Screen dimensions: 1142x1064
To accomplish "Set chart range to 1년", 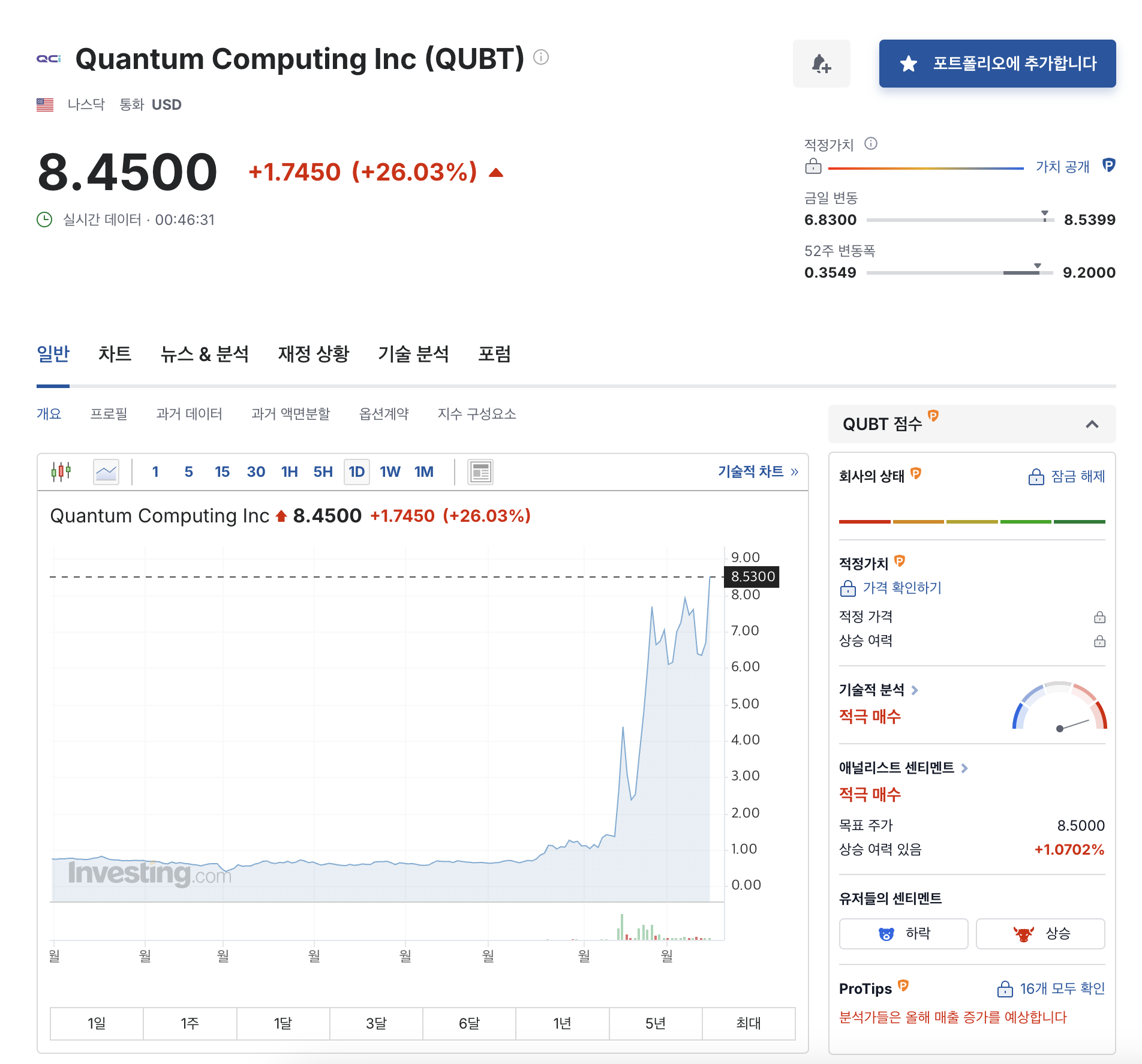I will tap(563, 1023).
